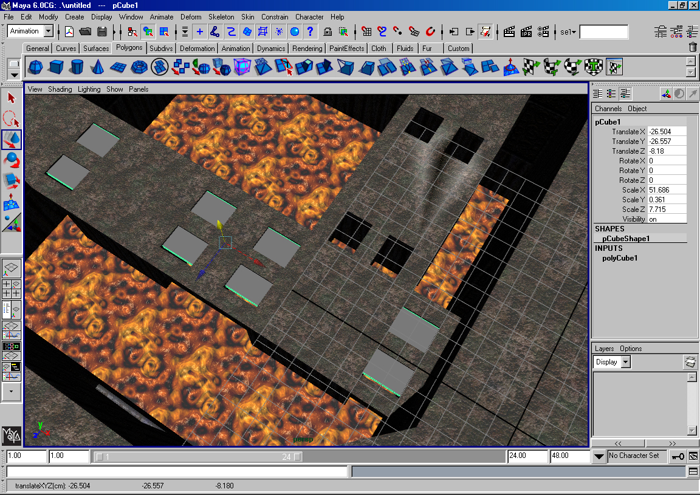Image resolution: width=700 pixels, height=495 pixels.
Task: Activate the Lasso select tool
Action: tap(12, 118)
